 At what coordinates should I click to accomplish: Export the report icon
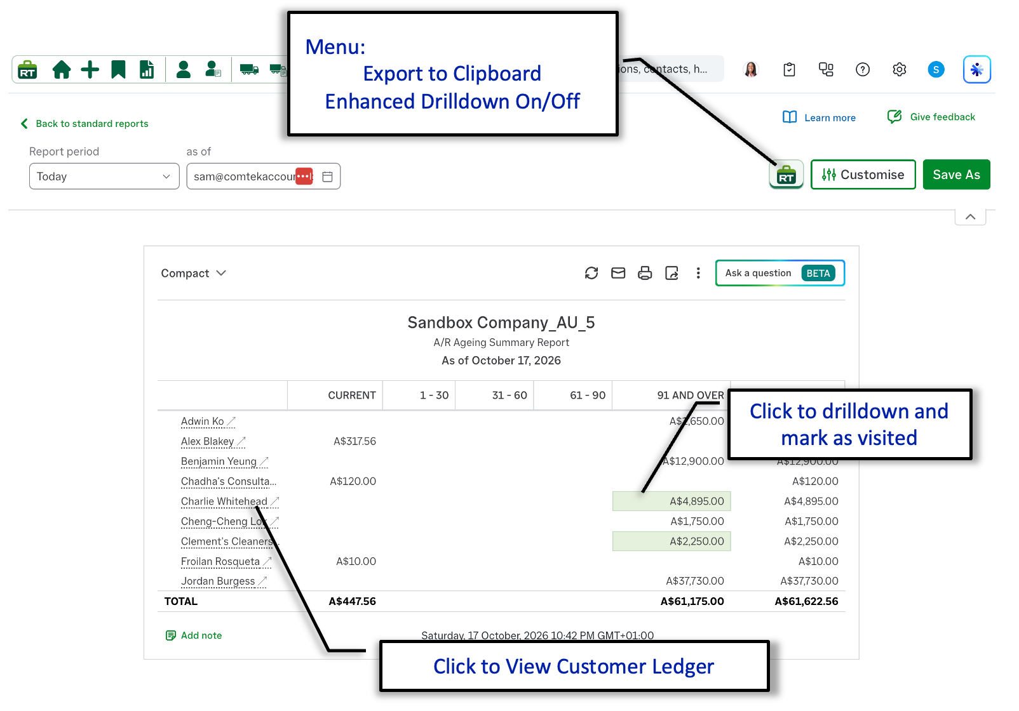[671, 273]
